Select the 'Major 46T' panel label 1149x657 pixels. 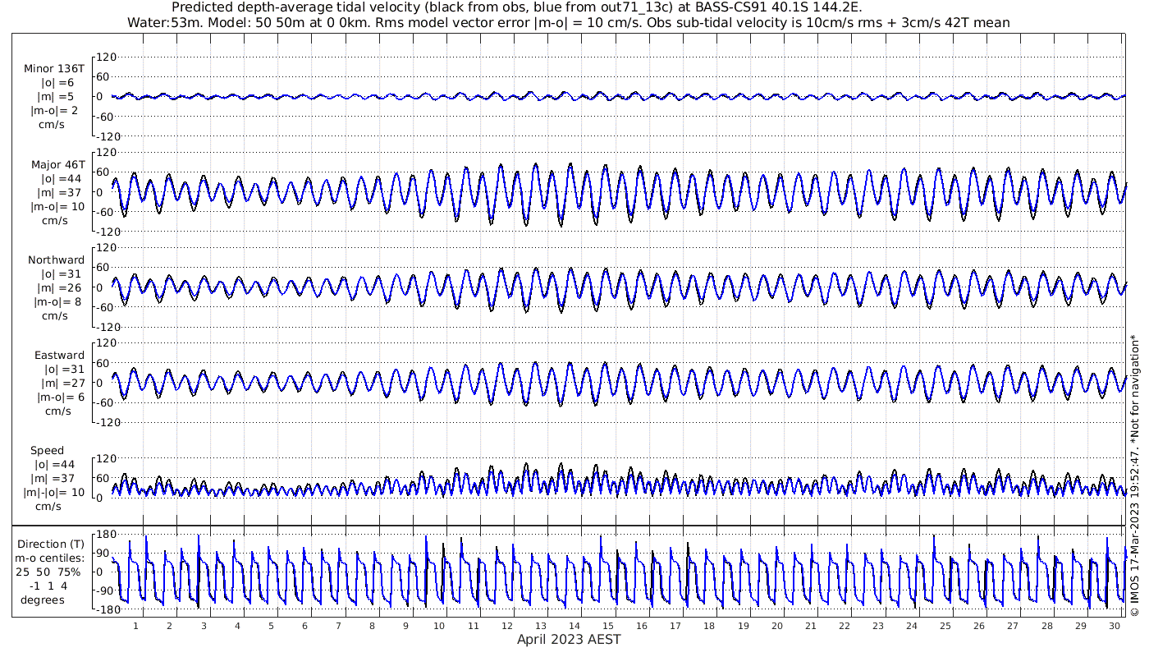(57, 165)
